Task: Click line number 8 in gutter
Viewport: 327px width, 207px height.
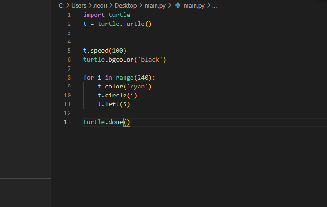Action: tap(69, 78)
